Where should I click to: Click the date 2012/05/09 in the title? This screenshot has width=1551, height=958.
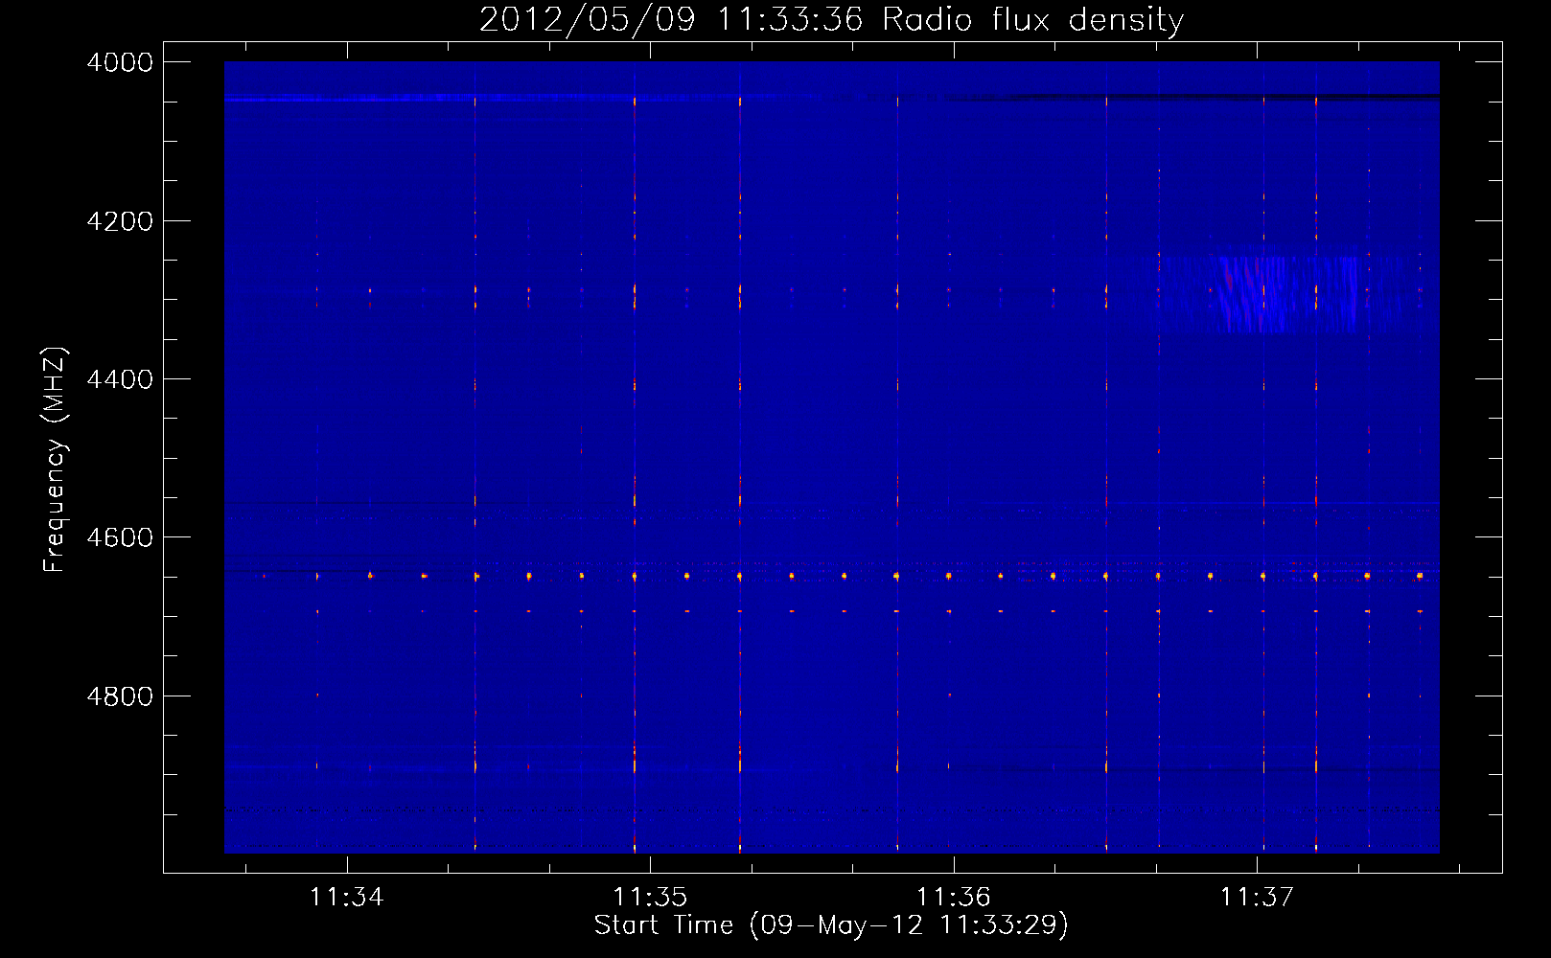(587, 19)
